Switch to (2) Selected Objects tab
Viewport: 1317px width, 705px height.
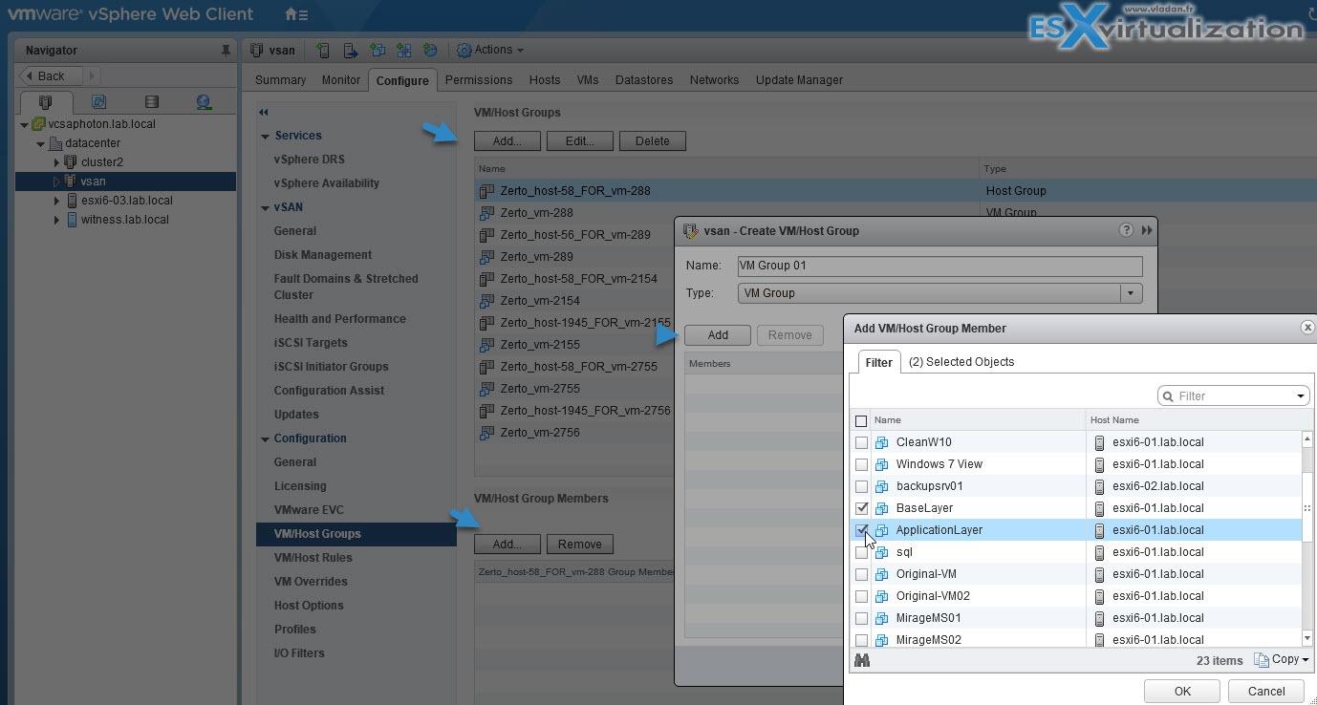click(x=961, y=362)
